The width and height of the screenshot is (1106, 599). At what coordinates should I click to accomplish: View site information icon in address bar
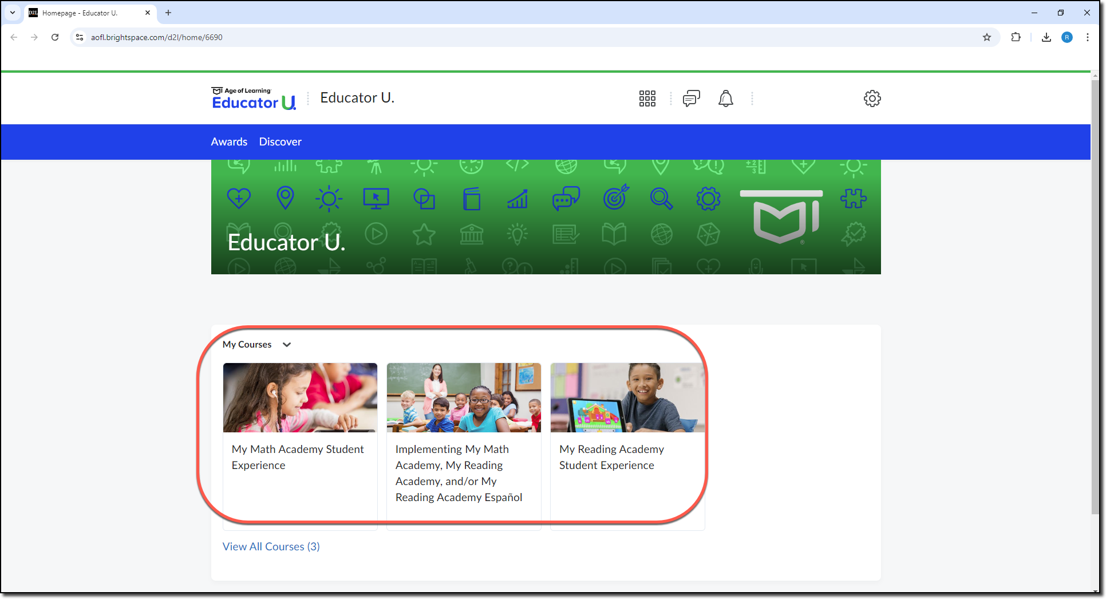pyautogui.click(x=80, y=37)
